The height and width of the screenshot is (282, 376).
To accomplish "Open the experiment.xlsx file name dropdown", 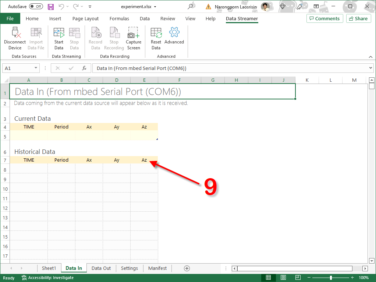I will click(155, 7).
